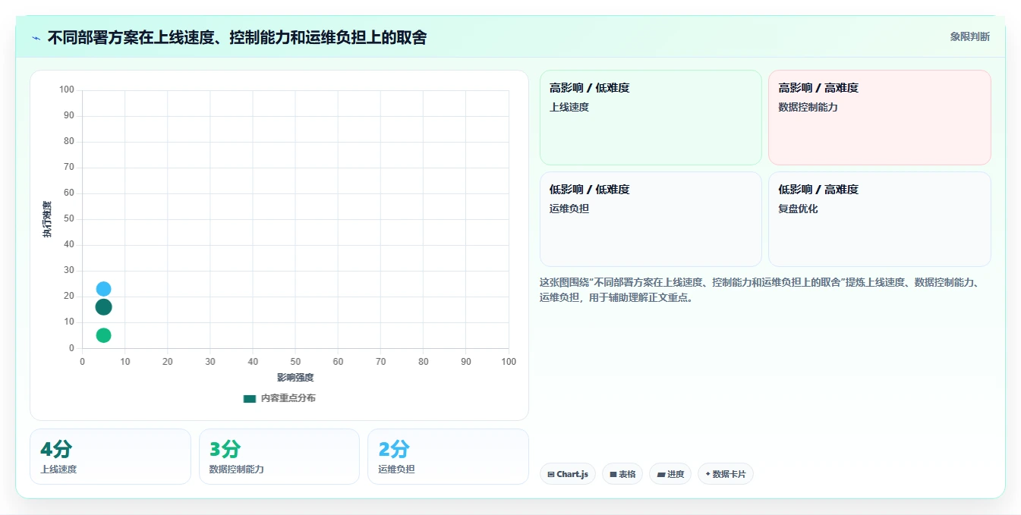Click the 进度 tag chip
The height and width of the screenshot is (515, 1021).
point(670,474)
